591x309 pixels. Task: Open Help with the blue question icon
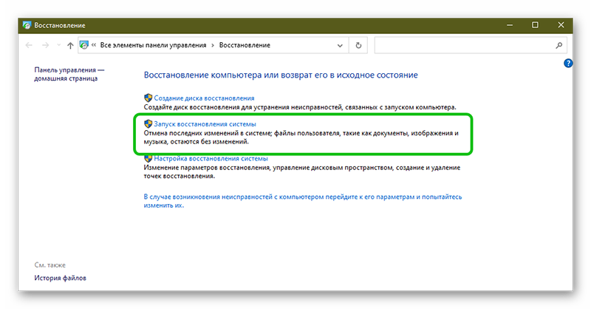pos(568,64)
